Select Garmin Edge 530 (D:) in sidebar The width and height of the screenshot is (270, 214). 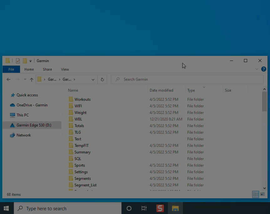pyautogui.click(x=34, y=125)
